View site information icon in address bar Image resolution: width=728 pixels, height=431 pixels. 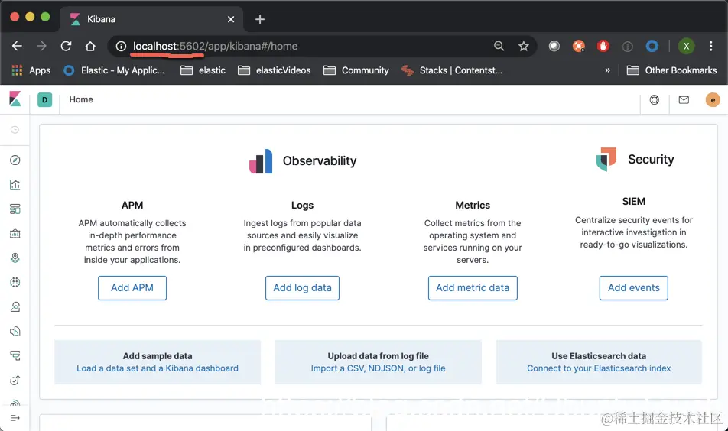pos(121,46)
